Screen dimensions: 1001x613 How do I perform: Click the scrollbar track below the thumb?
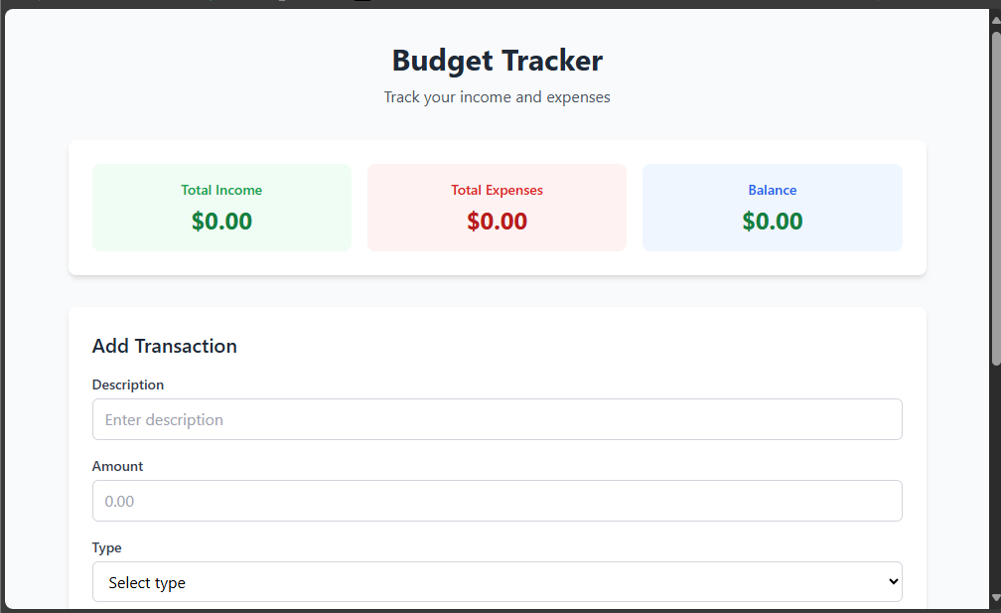(995, 477)
